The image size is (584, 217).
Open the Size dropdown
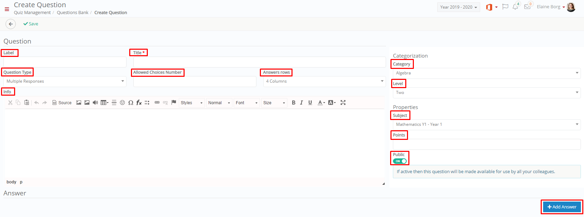pos(274,103)
